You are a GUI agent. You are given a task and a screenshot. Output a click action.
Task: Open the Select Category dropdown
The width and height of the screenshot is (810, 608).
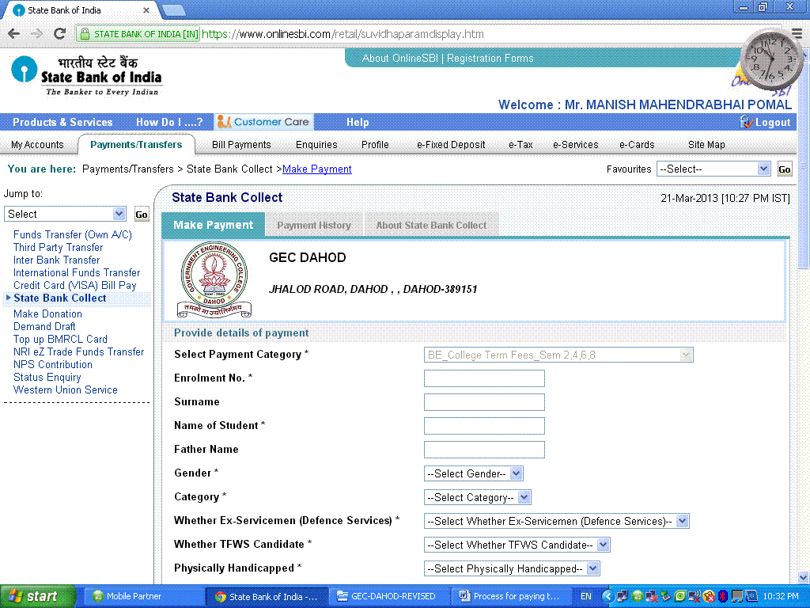[478, 497]
